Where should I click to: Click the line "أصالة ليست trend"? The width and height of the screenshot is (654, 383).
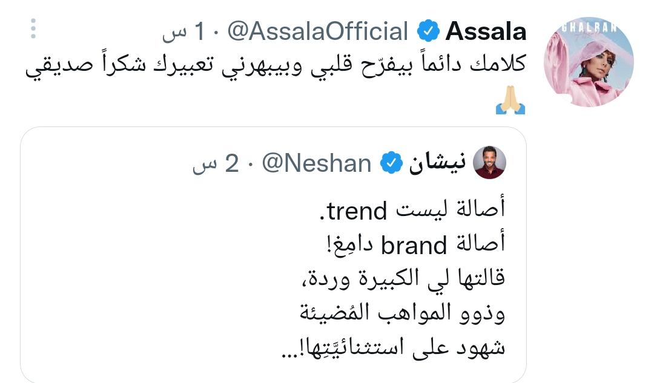pos(416,212)
